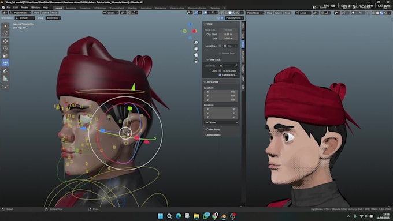Toggle the Render Region checkbox

pos(220,53)
